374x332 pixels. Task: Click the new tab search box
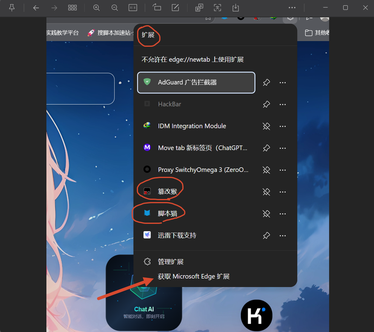(80, 89)
